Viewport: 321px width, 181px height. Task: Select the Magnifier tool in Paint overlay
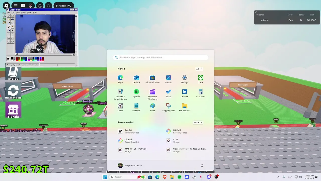[12, 23]
